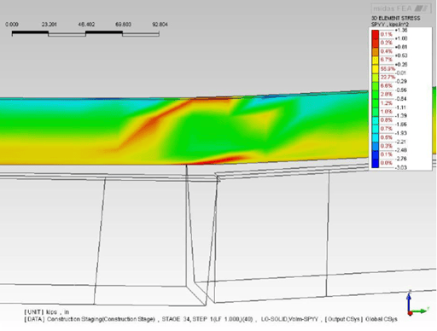Click the -3.03 minimum legend value

pyautogui.click(x=401, y=167)
